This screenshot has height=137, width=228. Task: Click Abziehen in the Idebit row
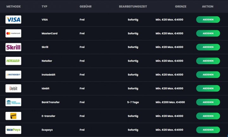pos(208,88)
